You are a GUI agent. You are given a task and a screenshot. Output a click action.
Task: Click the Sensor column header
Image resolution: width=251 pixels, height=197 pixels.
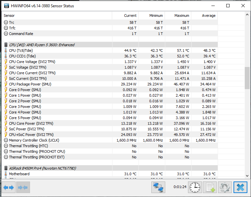click(57, 16)
